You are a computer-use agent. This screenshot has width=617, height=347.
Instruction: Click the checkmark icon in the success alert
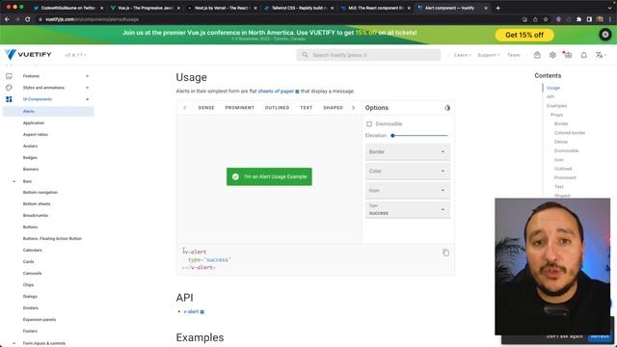point(235,176)
